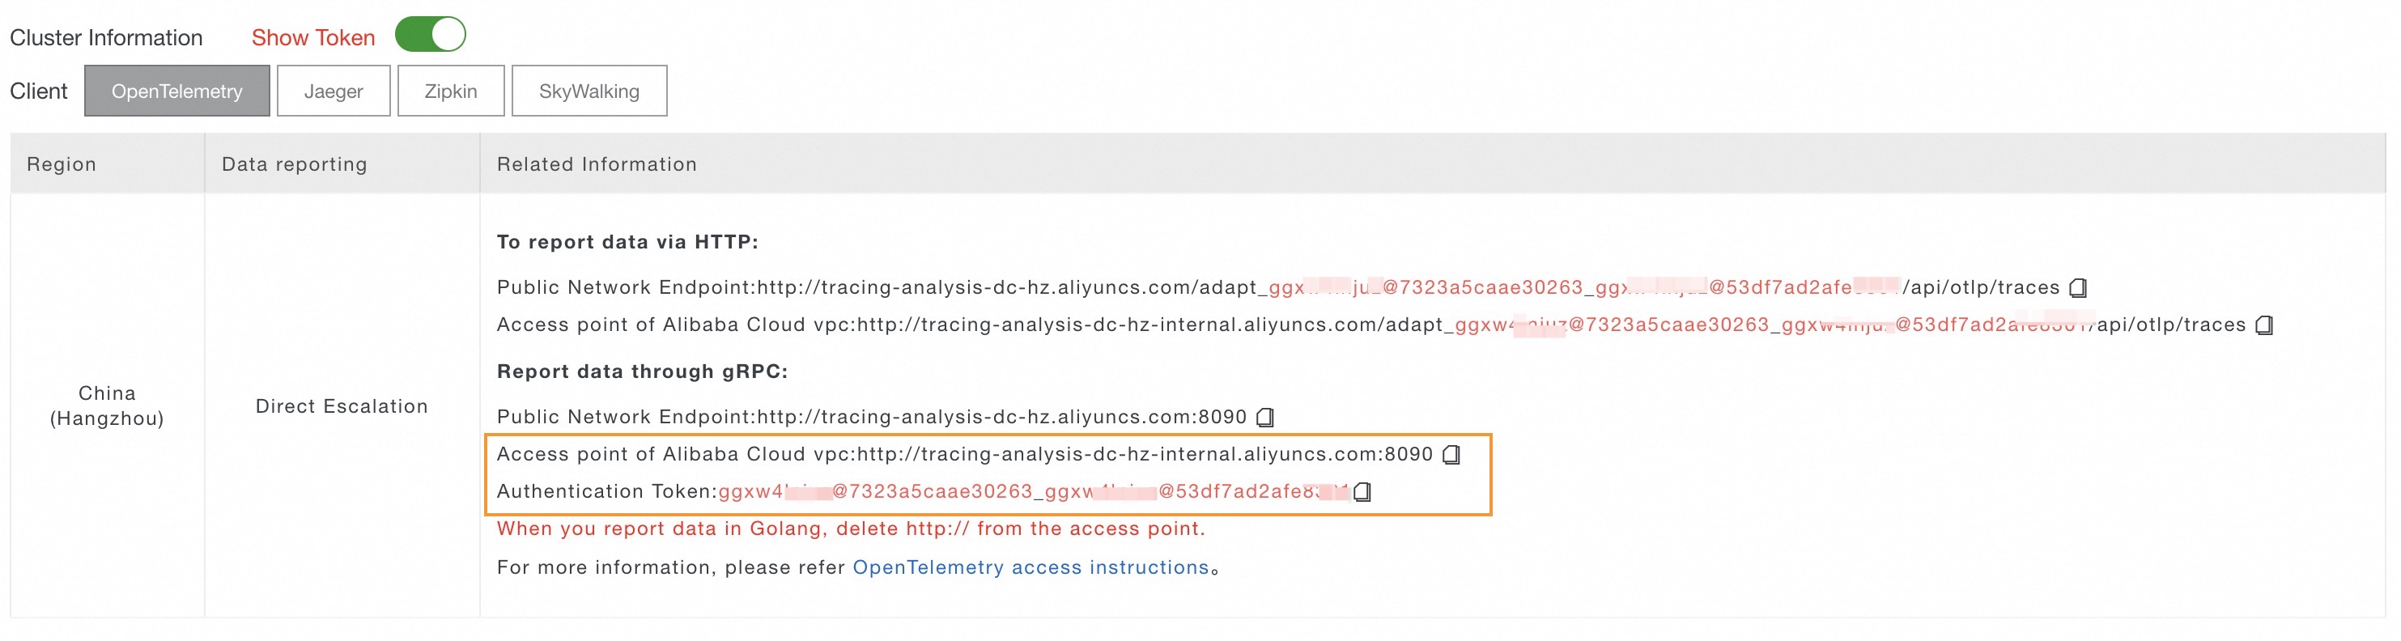The height and width of the screenshot is (641, 2401).
Task: Copy the Authentication Token value
Action: [x=1362, y=492]
